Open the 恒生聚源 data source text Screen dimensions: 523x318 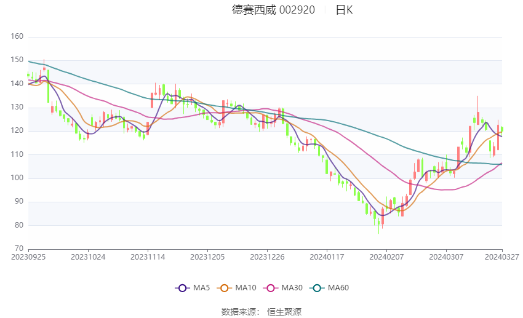[284, 312]
